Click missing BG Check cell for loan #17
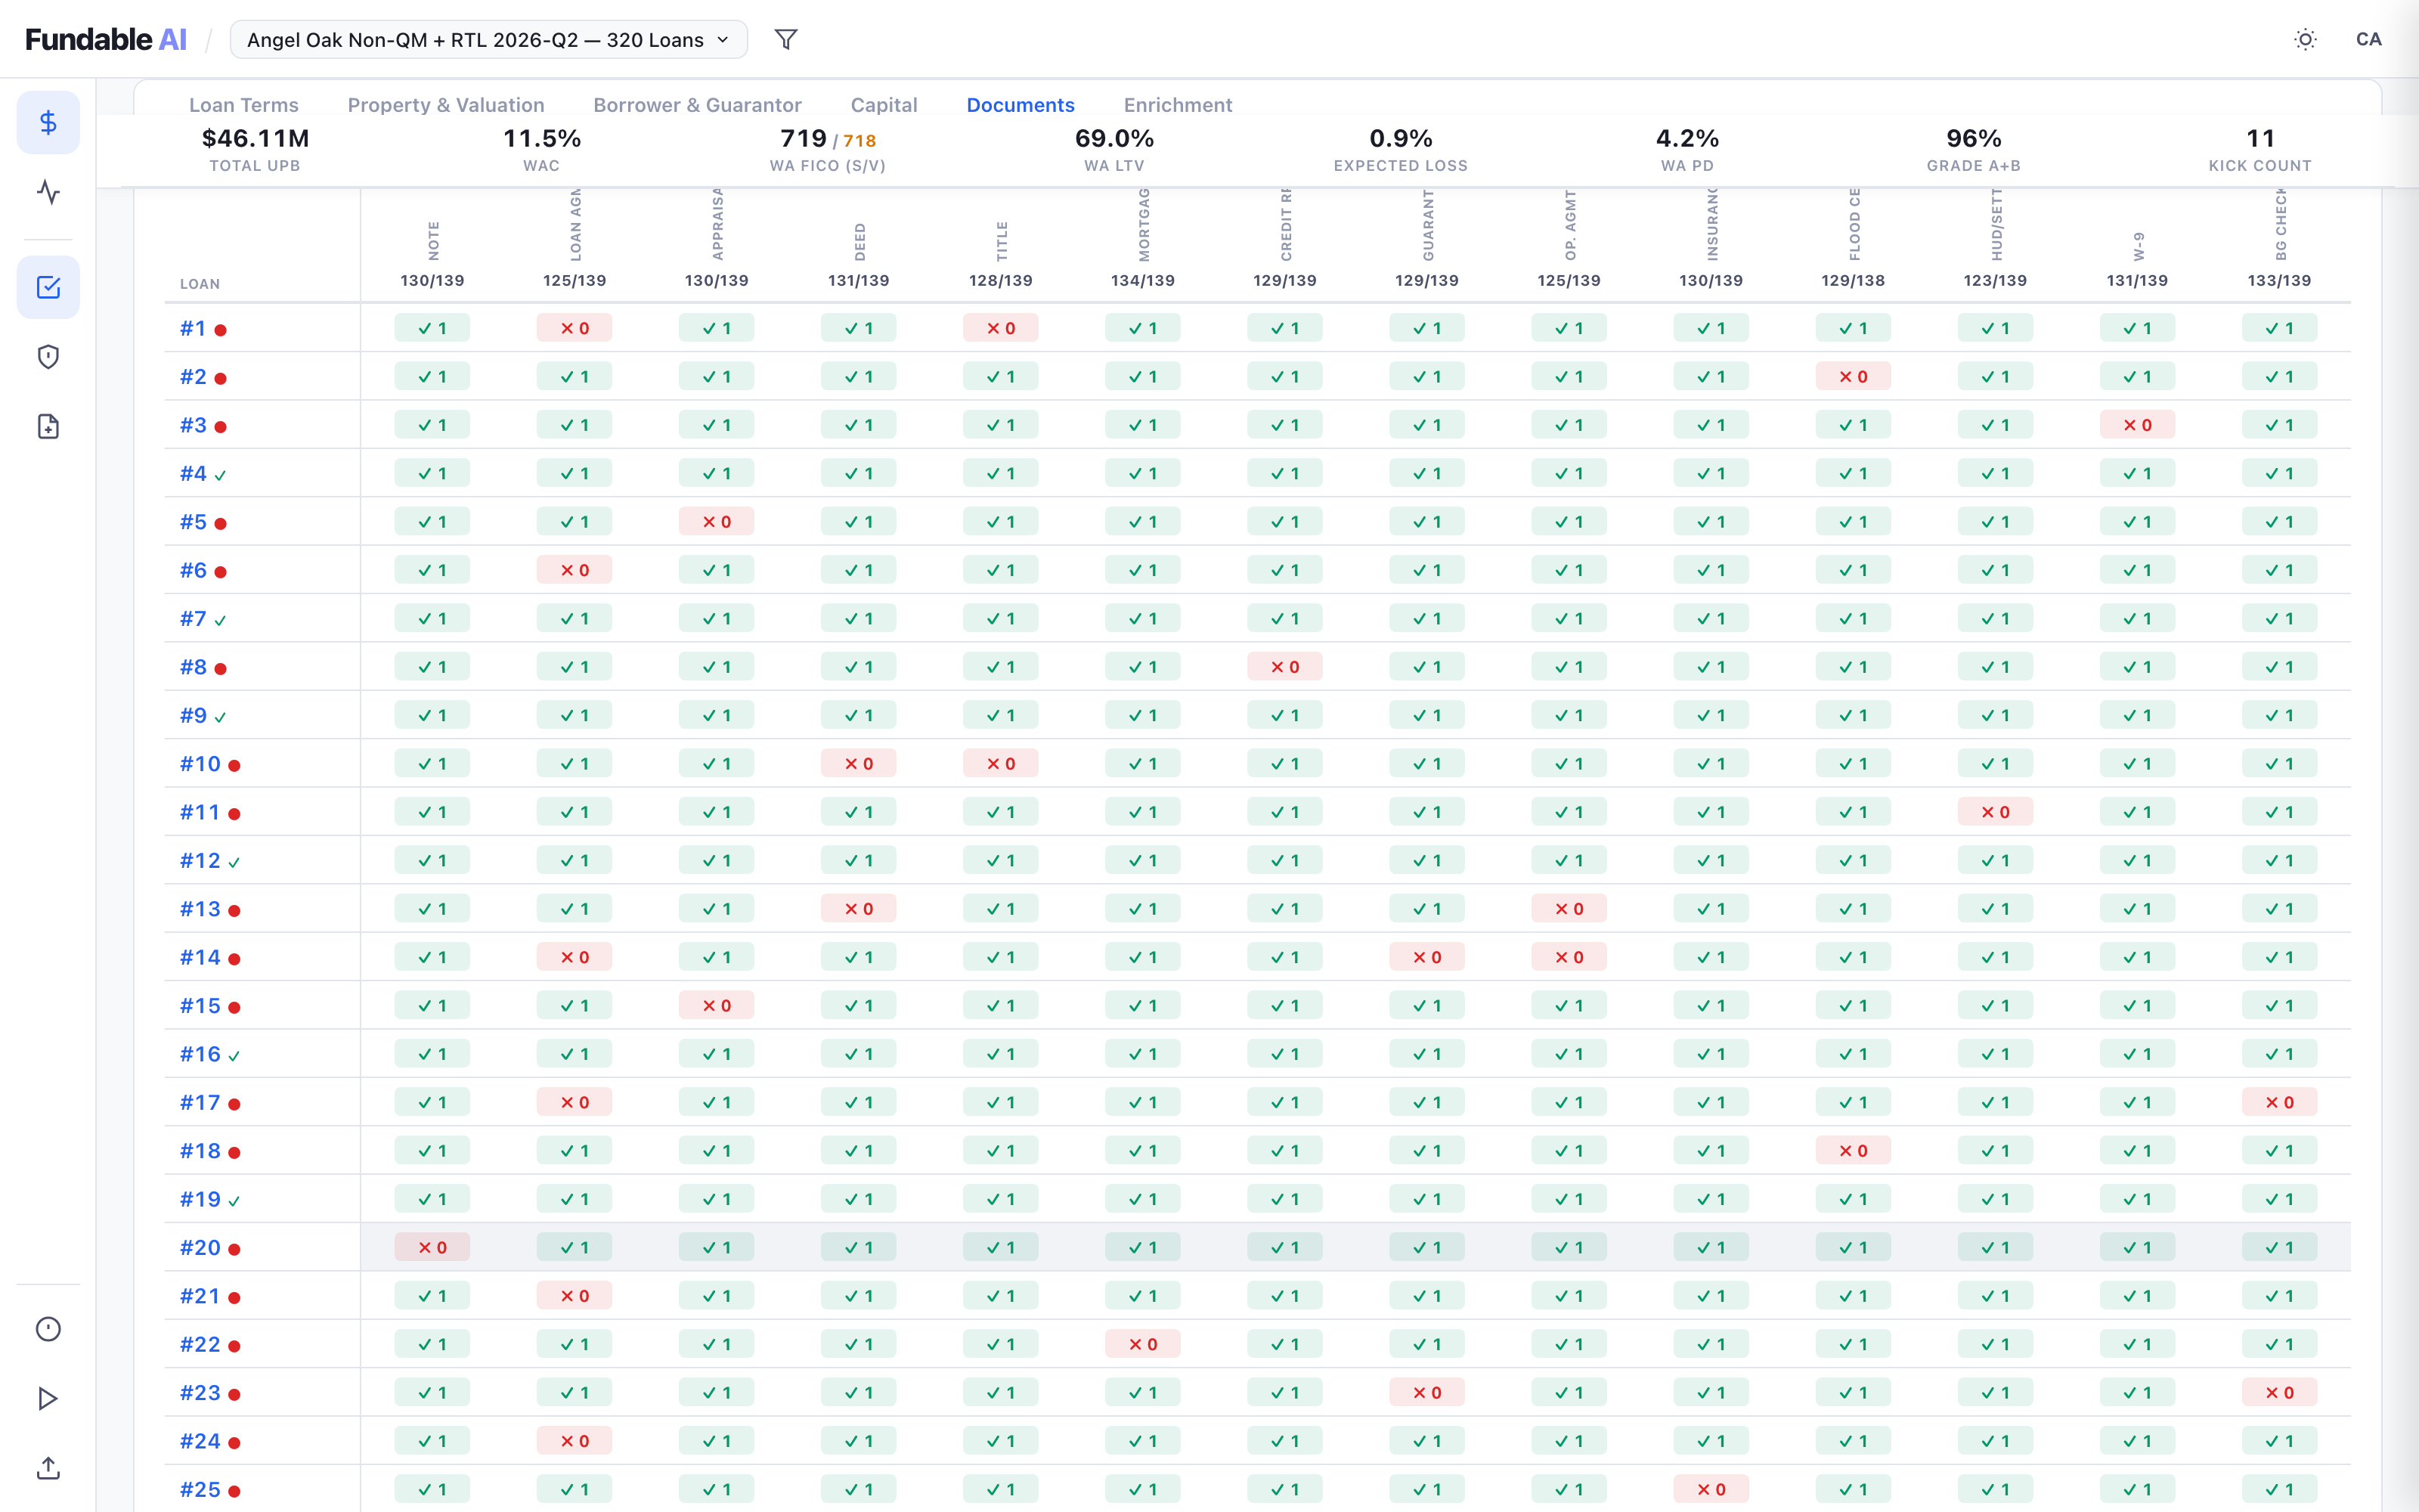Image resolution: width=2419 pixels, height=1512 pixels. pos(2279,1102)
